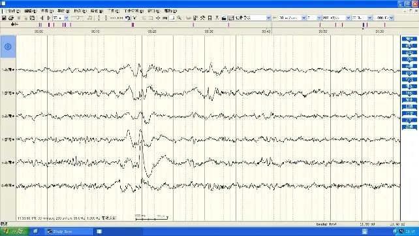The width and height of the screenshot is (419, 236).
Task: Open the 文件 (File) menu
Action: click(13, 11)
